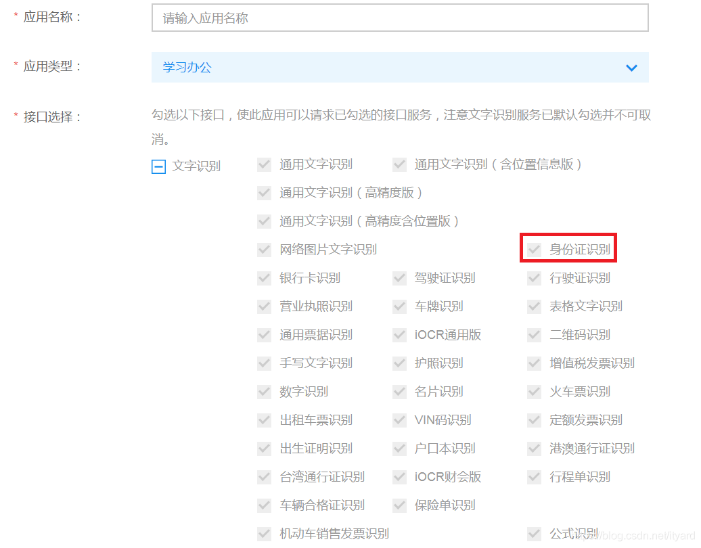Toggle 网络图片文字识别 checkbox

pos(264,250)
